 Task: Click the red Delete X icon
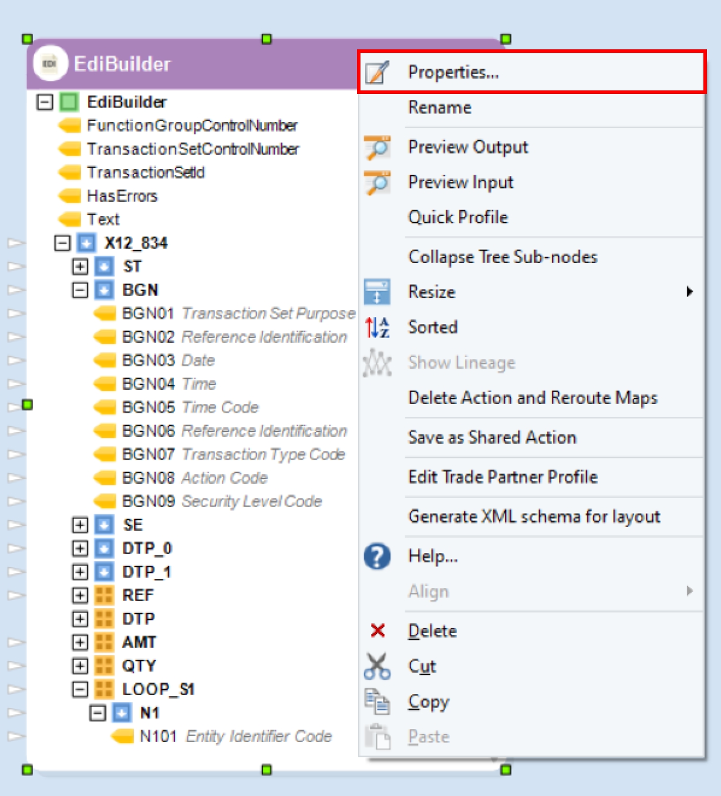point(378,631)
